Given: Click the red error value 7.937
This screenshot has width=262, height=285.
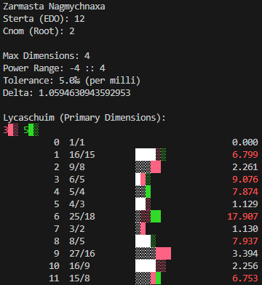Looking at the screenshot, I should click(245, 241).
